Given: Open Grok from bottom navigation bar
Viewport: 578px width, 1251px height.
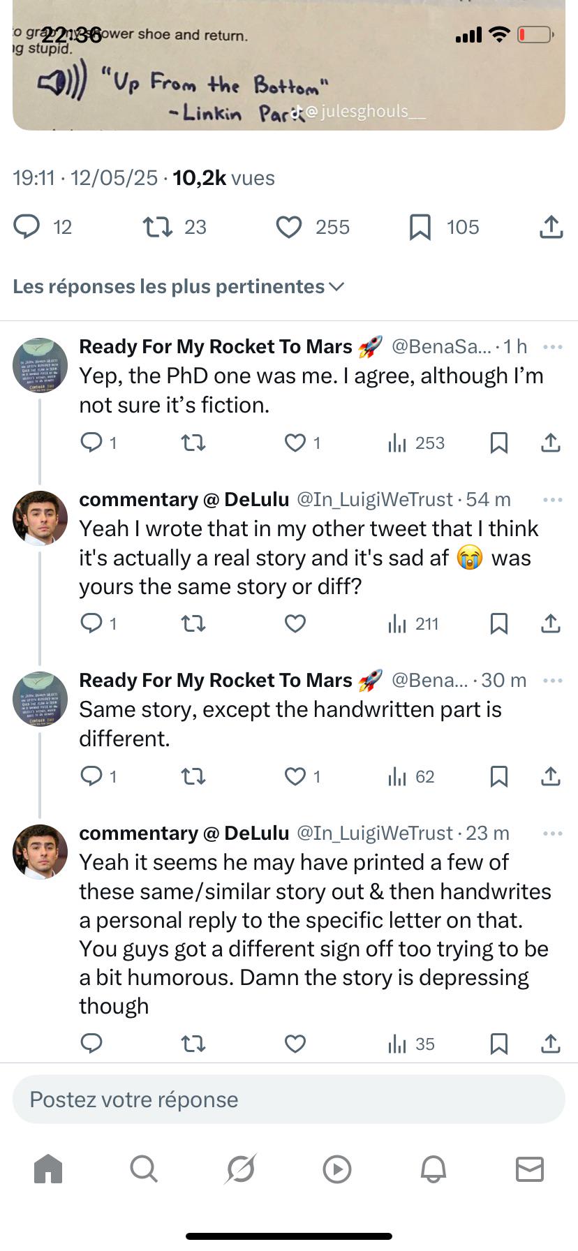Looking at the screenshot, I should click(x=241, y=1169).
